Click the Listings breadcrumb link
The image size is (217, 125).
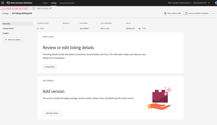pyautogui.click(x=5, y=13)
